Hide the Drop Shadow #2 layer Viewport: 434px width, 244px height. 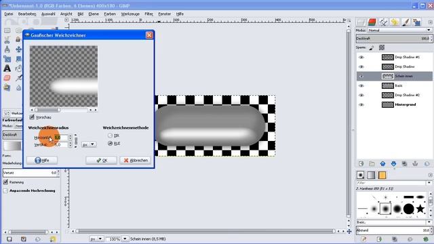[x=361, y=95]
